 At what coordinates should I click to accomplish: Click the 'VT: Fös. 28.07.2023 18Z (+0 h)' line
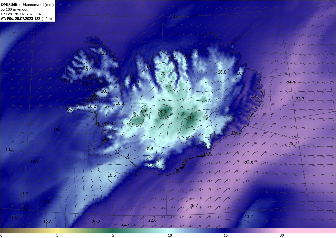coord(26,19)
